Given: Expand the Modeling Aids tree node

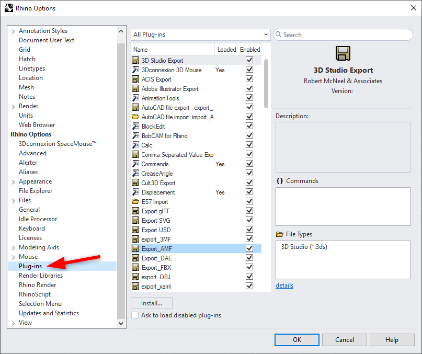Looking at the screenshot, I should coord(13,247).
